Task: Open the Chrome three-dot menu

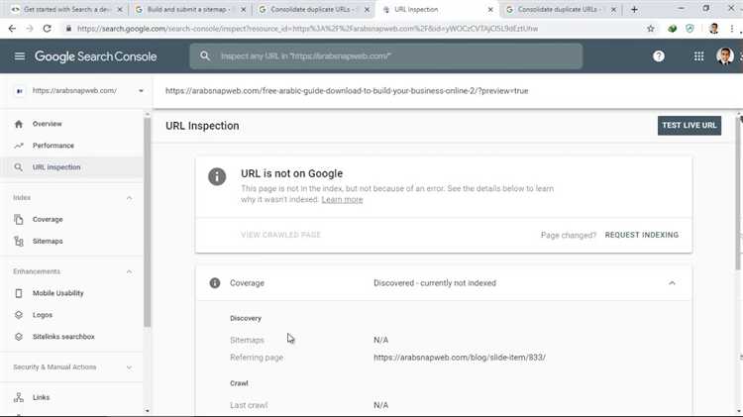Action: tap(732, 29)
